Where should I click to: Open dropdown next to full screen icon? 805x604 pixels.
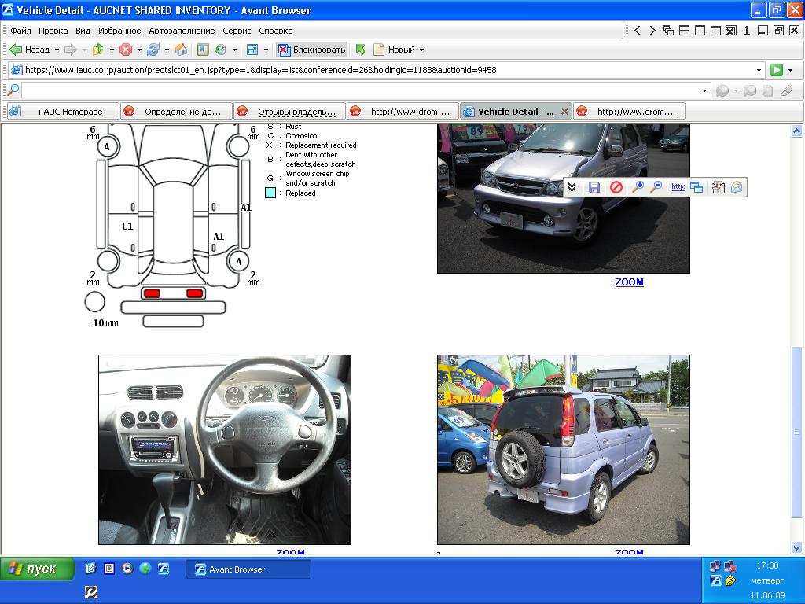point(266,50)
